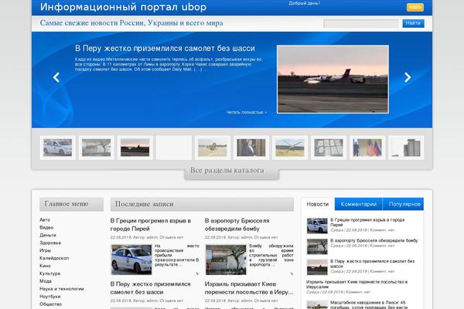Click sidebar Peru plane thumbnail
This screenshot has width=464, height=309.
tap(317, 267)
